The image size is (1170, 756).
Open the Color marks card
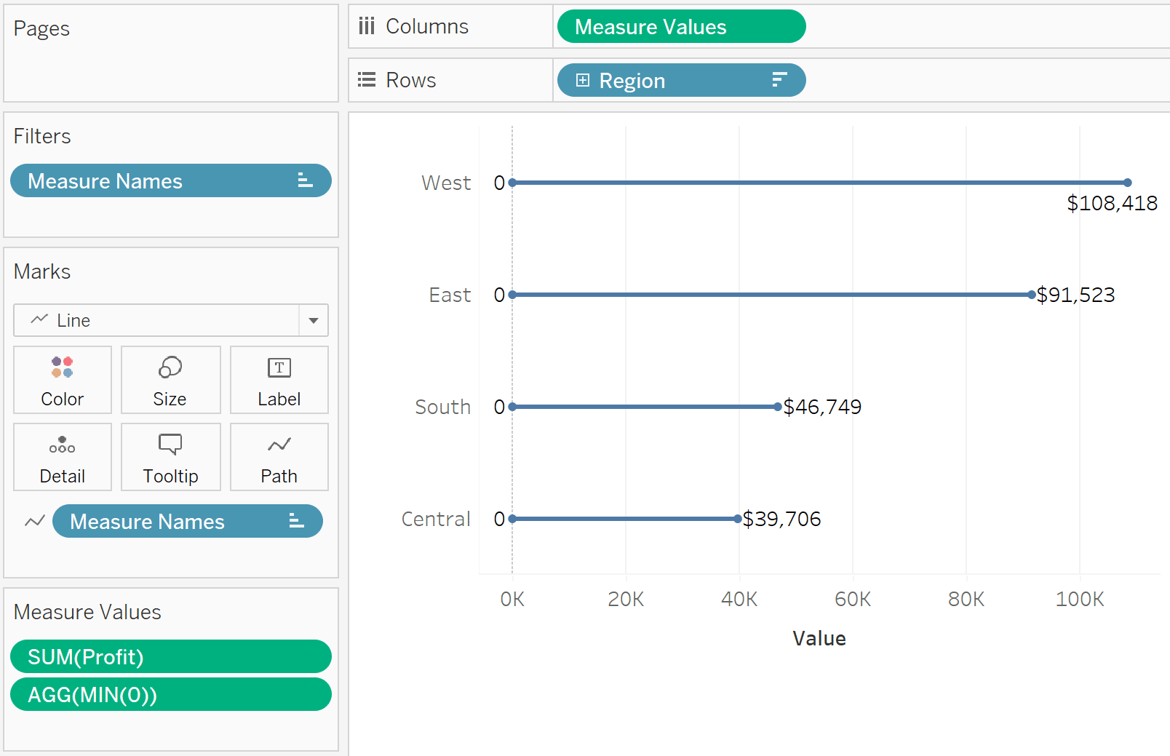63,380
